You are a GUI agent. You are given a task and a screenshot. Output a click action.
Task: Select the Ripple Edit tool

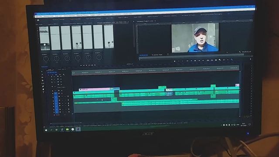42,78
